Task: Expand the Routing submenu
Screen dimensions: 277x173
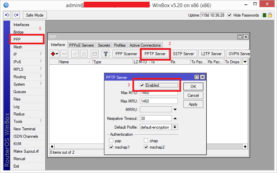Action: (41, 76)
